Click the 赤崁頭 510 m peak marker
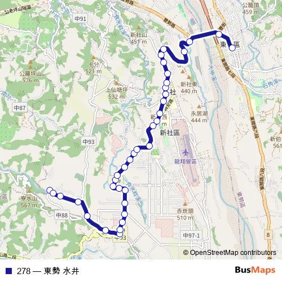 185,204
